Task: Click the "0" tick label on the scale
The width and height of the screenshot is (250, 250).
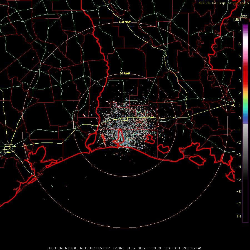Action: click(240, 118)
